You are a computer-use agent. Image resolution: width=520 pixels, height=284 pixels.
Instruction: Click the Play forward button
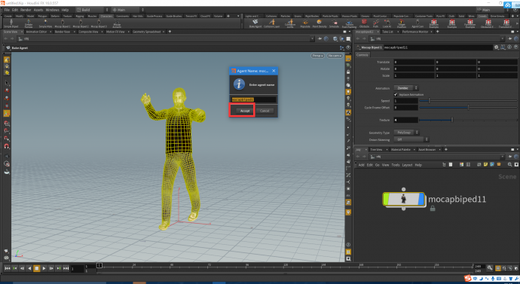pos(44,268)
